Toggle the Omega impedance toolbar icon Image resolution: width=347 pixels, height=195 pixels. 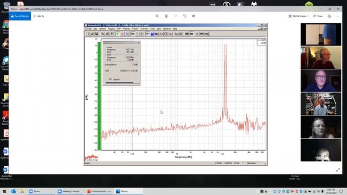pos(165,34)
